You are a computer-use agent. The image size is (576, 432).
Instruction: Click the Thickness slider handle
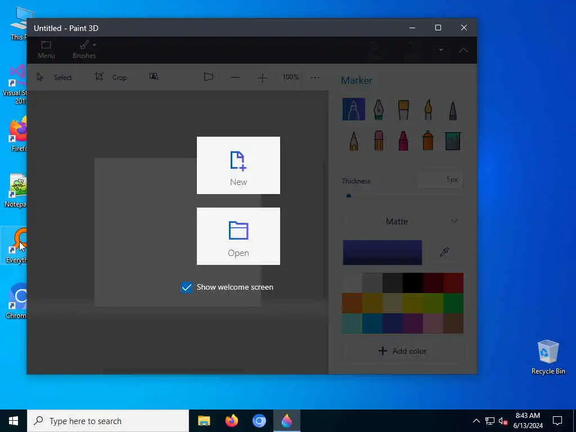pyautogui.click(x=349, y=196)
